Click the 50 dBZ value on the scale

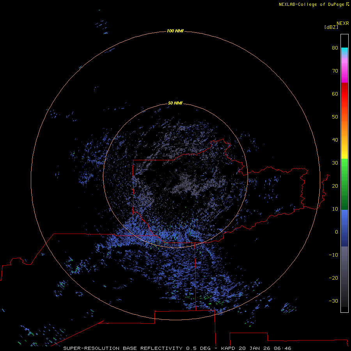[x=335, y=117]
